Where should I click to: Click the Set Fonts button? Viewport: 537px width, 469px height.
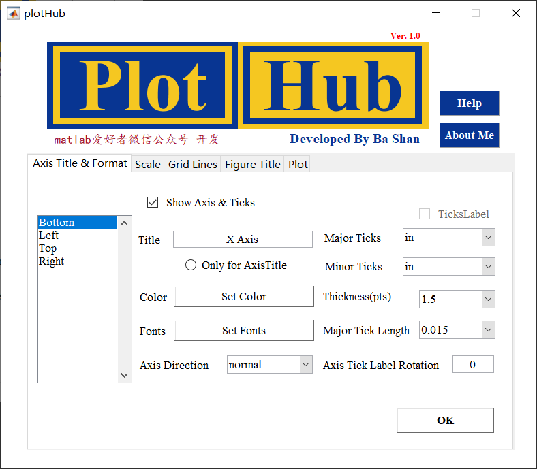tap(244, 330)
